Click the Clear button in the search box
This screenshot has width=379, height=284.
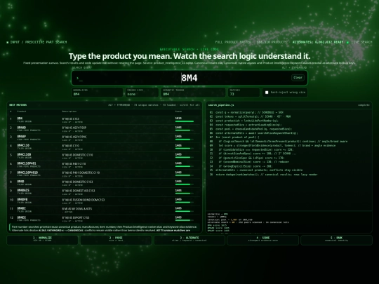tap(298, 78)
